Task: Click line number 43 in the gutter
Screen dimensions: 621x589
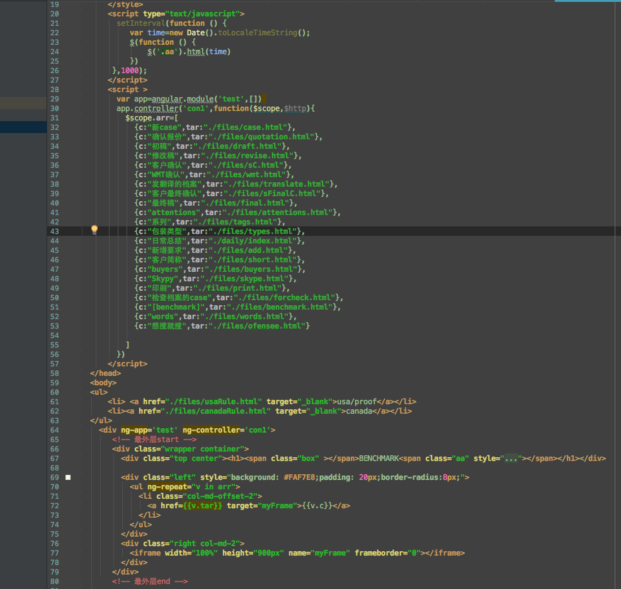Action: 55,231
